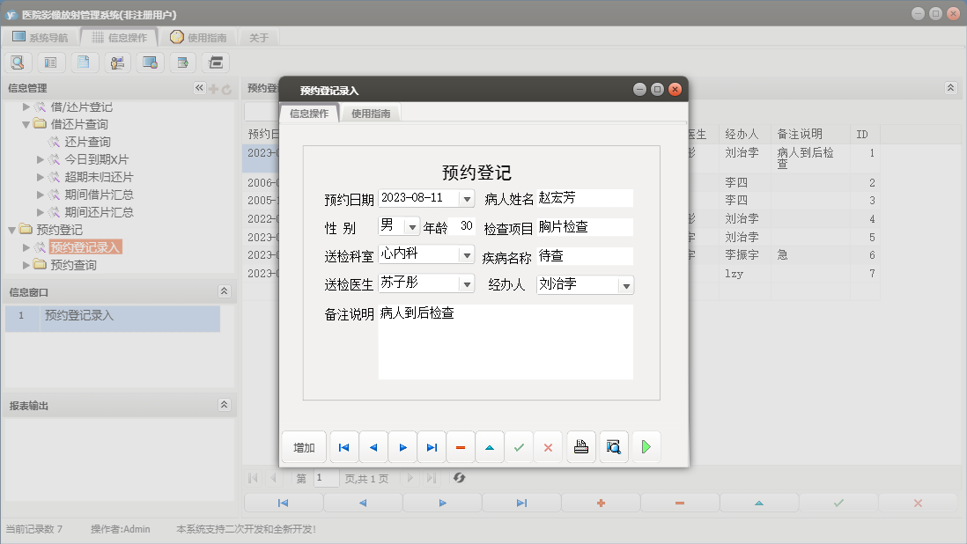Select the search/query tool on the main toolbar

pyautogui.click(x=18, y=62)
